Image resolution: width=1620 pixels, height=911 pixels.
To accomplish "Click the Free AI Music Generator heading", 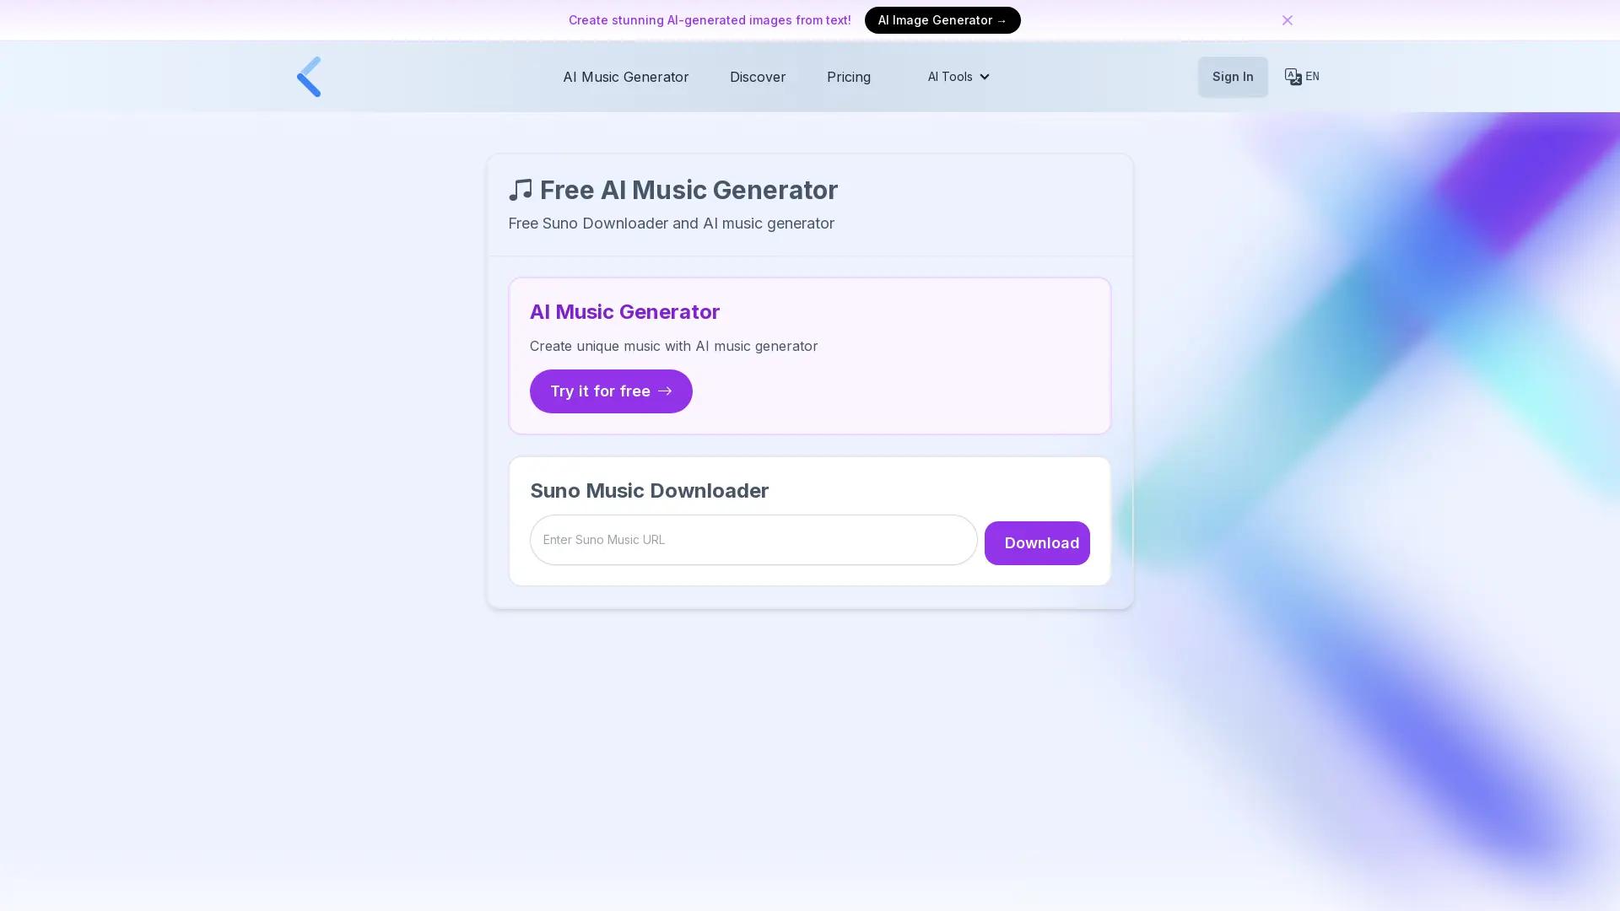I will (x=688, y=190).
